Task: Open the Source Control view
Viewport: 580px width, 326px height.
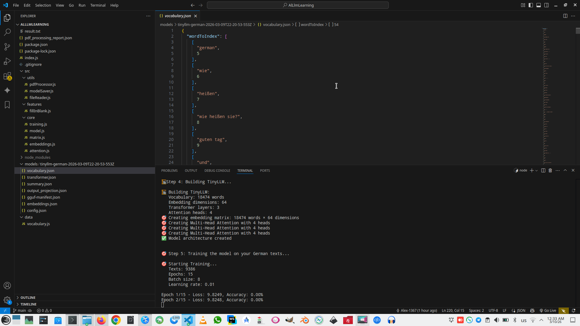Action: 7,47
